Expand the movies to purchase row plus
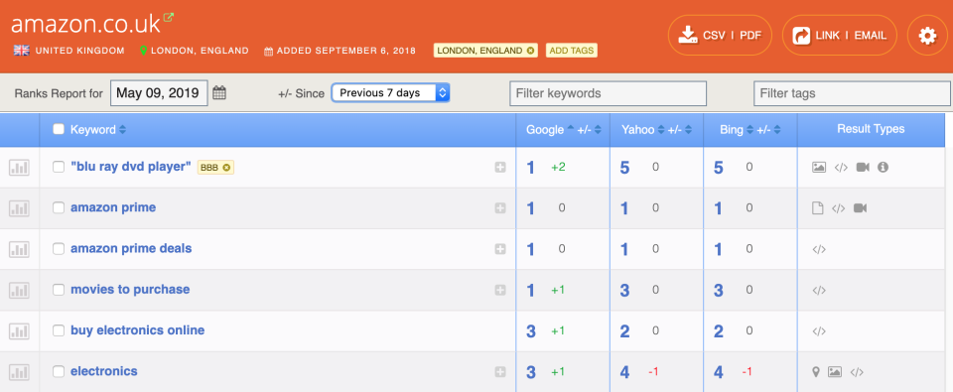Viewport: 953px width, 392px height. [499, 291]
